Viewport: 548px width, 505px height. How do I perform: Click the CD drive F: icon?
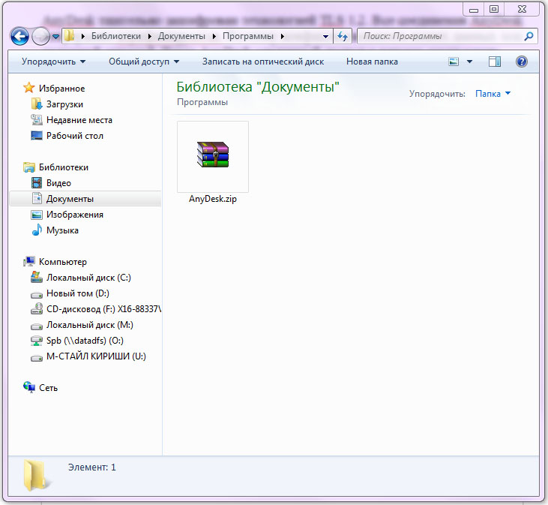click(x=36, y=308)
